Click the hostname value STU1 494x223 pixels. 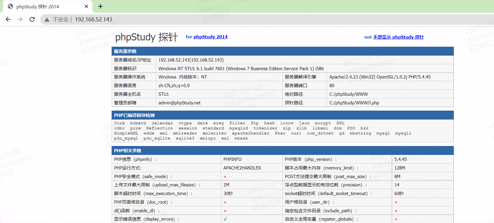click(164, 94)
